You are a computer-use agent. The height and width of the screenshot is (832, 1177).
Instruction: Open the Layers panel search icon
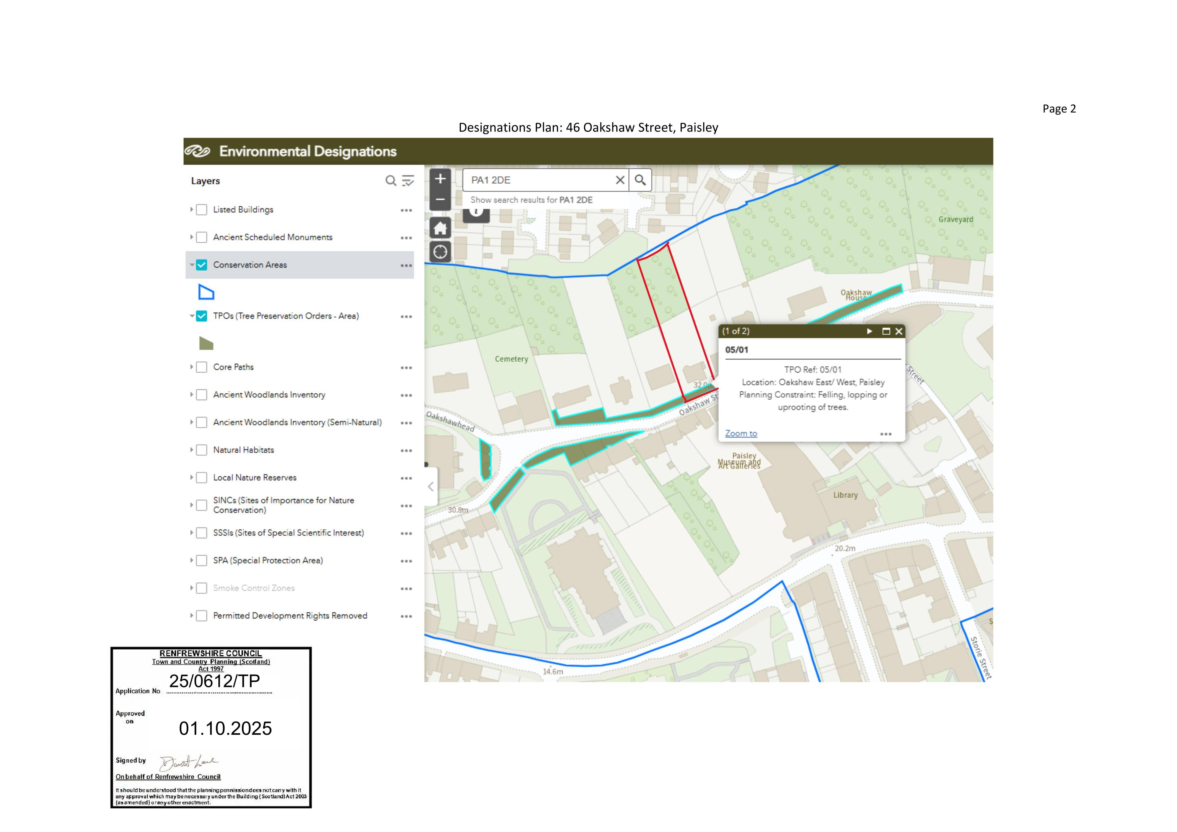[391, 181]
